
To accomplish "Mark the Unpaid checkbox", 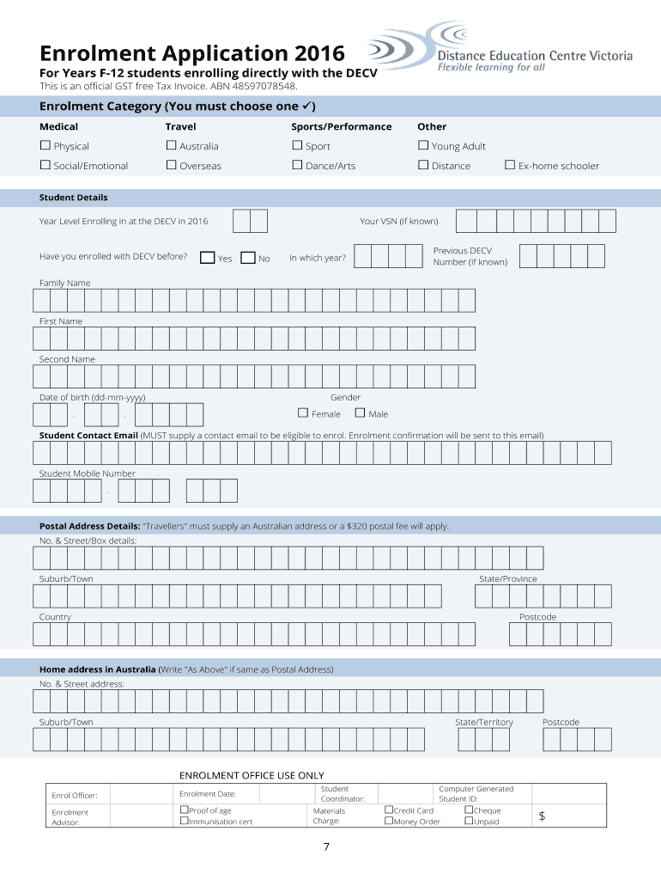I will coord(469,822).
